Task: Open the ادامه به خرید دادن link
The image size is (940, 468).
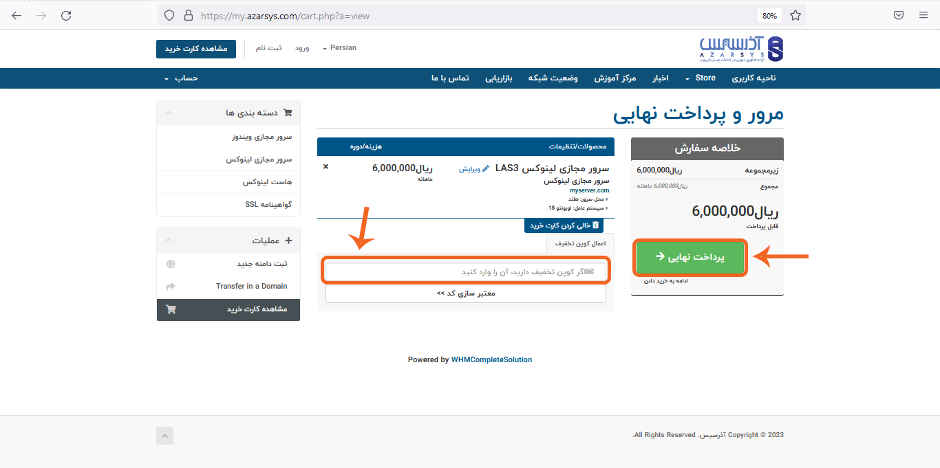Action: [x=665, y=281]
